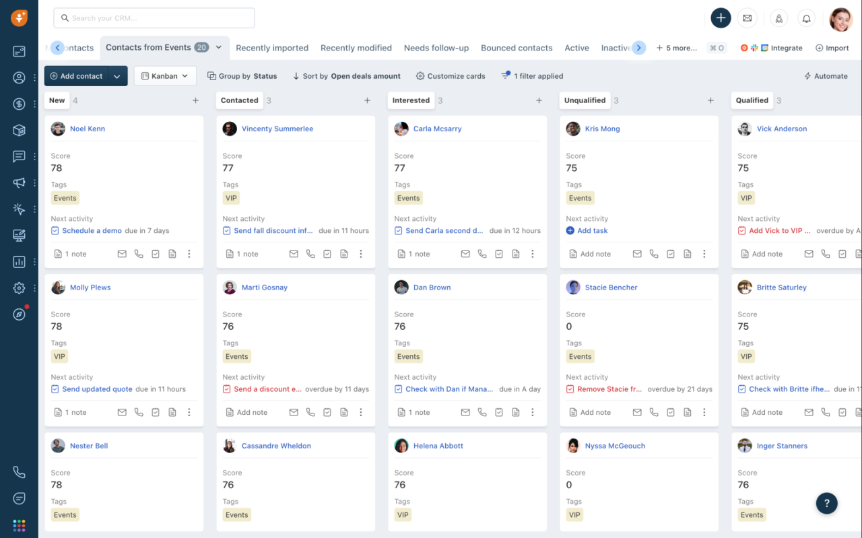Screen dimensions: 862x538
Task: Open the Kanban view switcher
Action: coord(164,75)
